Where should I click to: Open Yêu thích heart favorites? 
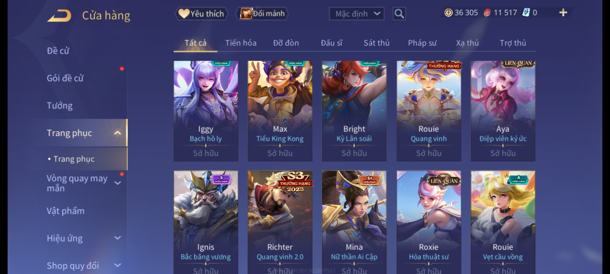pyautogui.click(x=201, y=14)
